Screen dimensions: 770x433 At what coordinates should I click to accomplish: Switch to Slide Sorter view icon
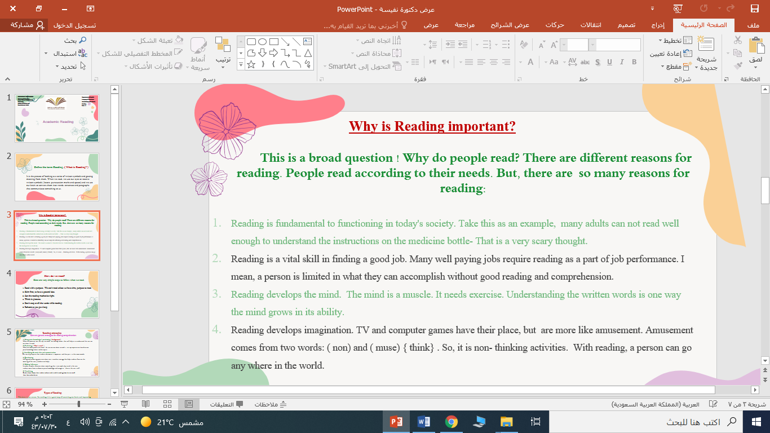(x=167, y=404)
